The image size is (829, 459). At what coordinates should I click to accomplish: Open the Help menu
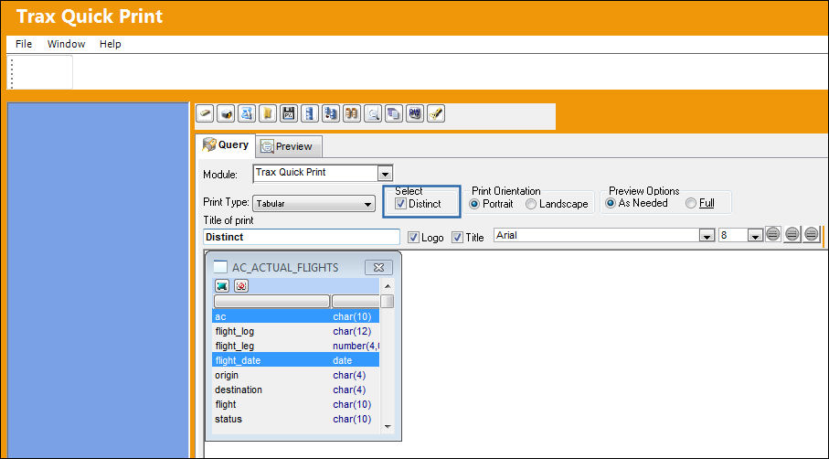(x=110, y=44)
